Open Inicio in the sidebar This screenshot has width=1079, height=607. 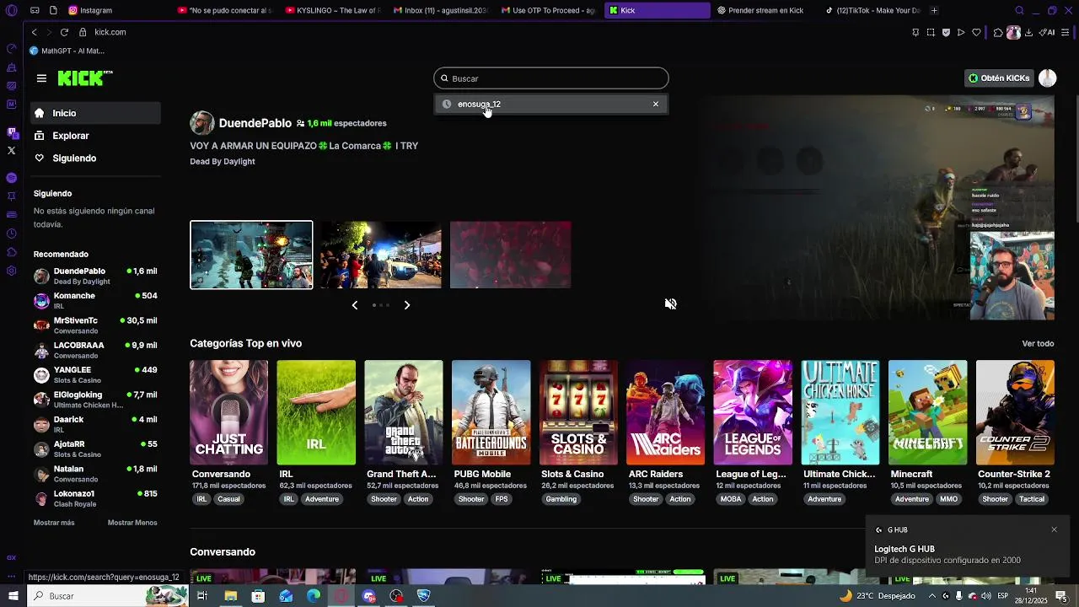click(x=95, y=113)
